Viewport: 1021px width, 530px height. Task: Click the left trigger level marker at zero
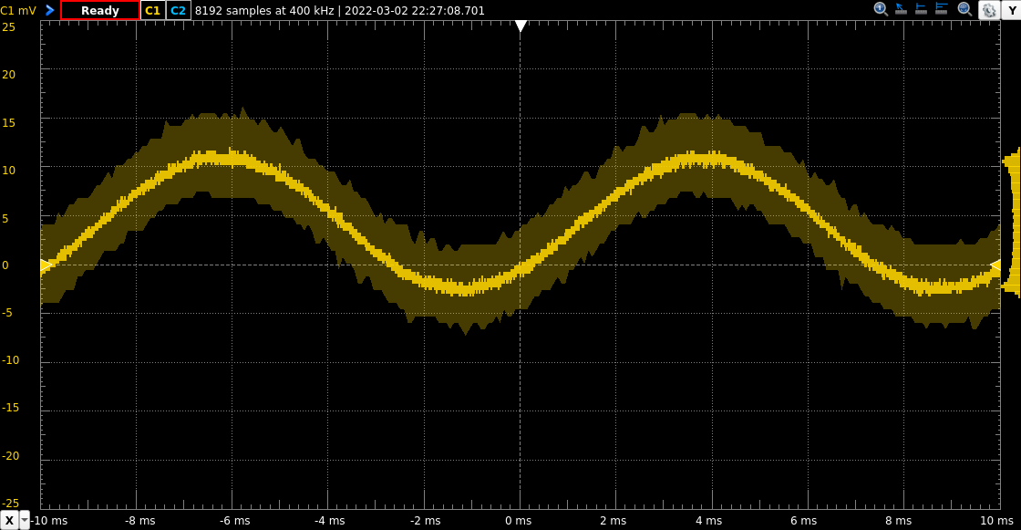tap(46, 265)
